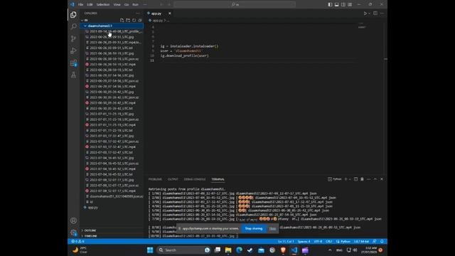This screenshot has width=455, height=256.
Task: Click the Refresh Explorer icon
Action: click(134, 20)
